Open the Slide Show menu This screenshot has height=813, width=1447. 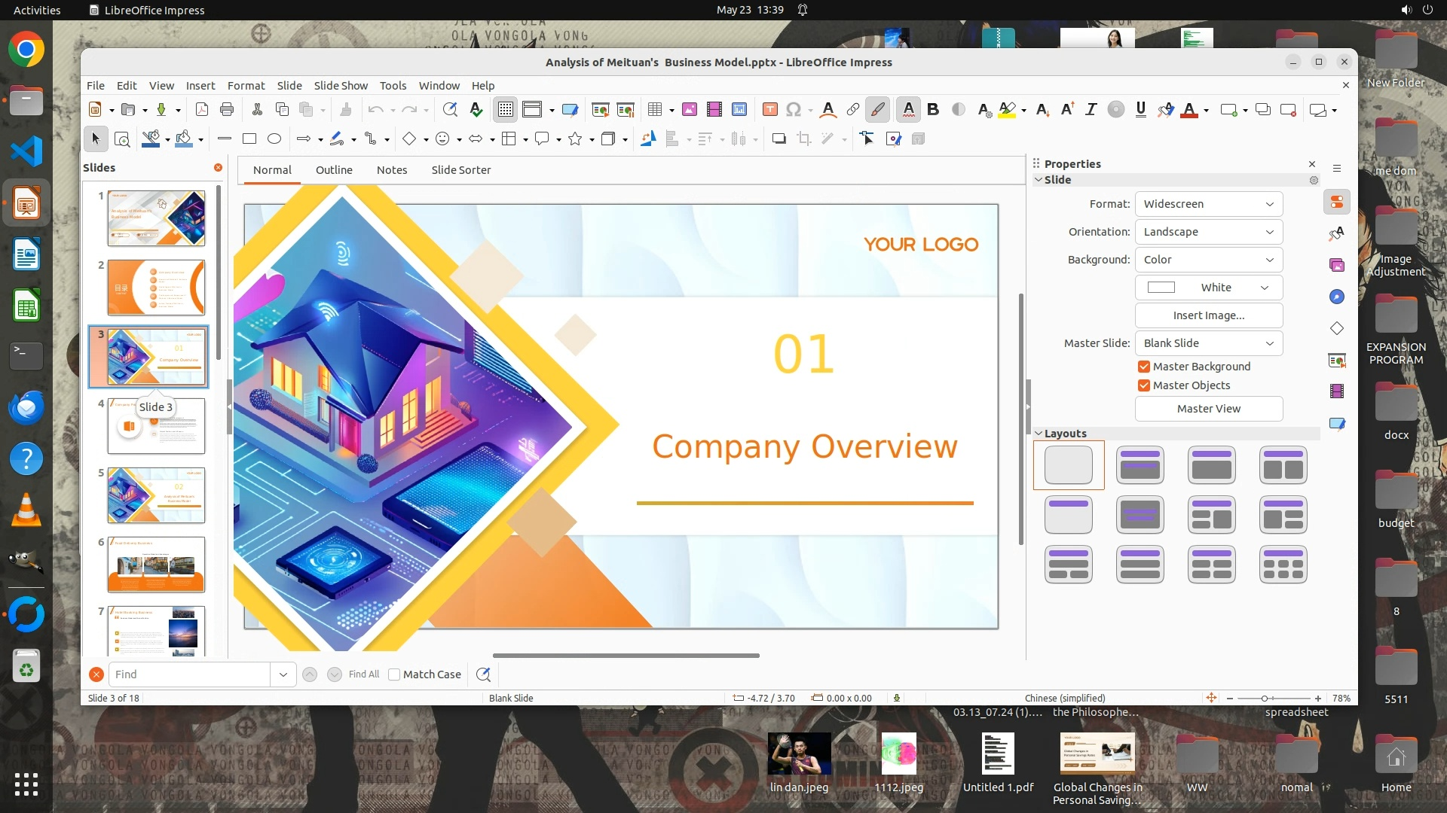341,86
